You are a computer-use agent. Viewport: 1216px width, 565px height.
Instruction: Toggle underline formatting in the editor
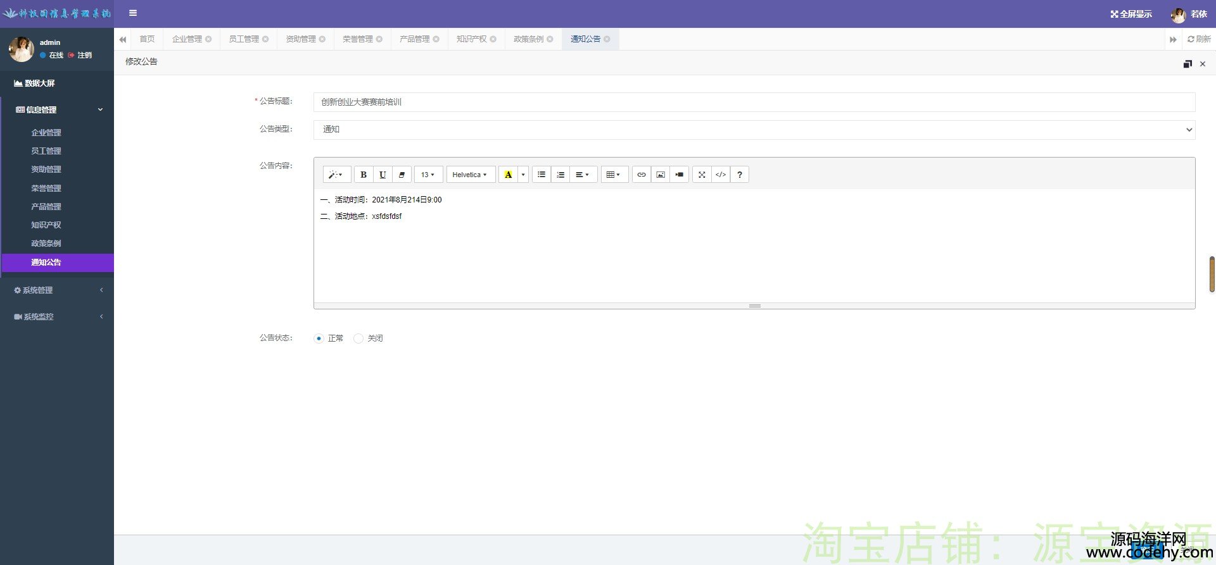383,175
